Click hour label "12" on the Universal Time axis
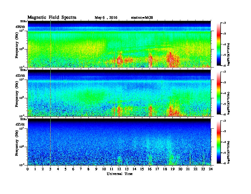Viewport: 251px width, 194px height. point(119,169)
